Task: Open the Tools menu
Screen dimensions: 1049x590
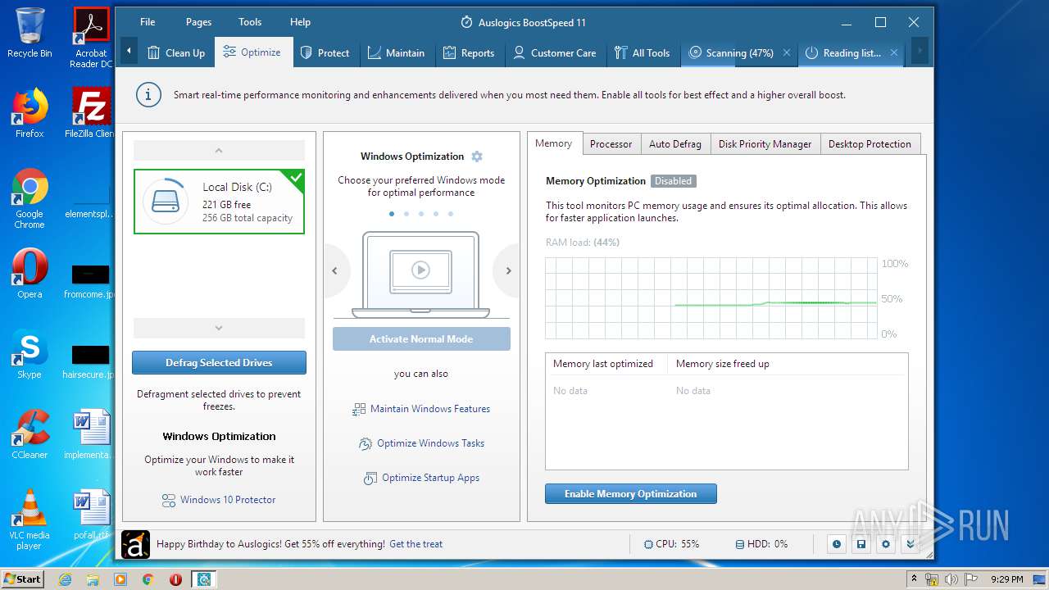Action: (250, 22)
